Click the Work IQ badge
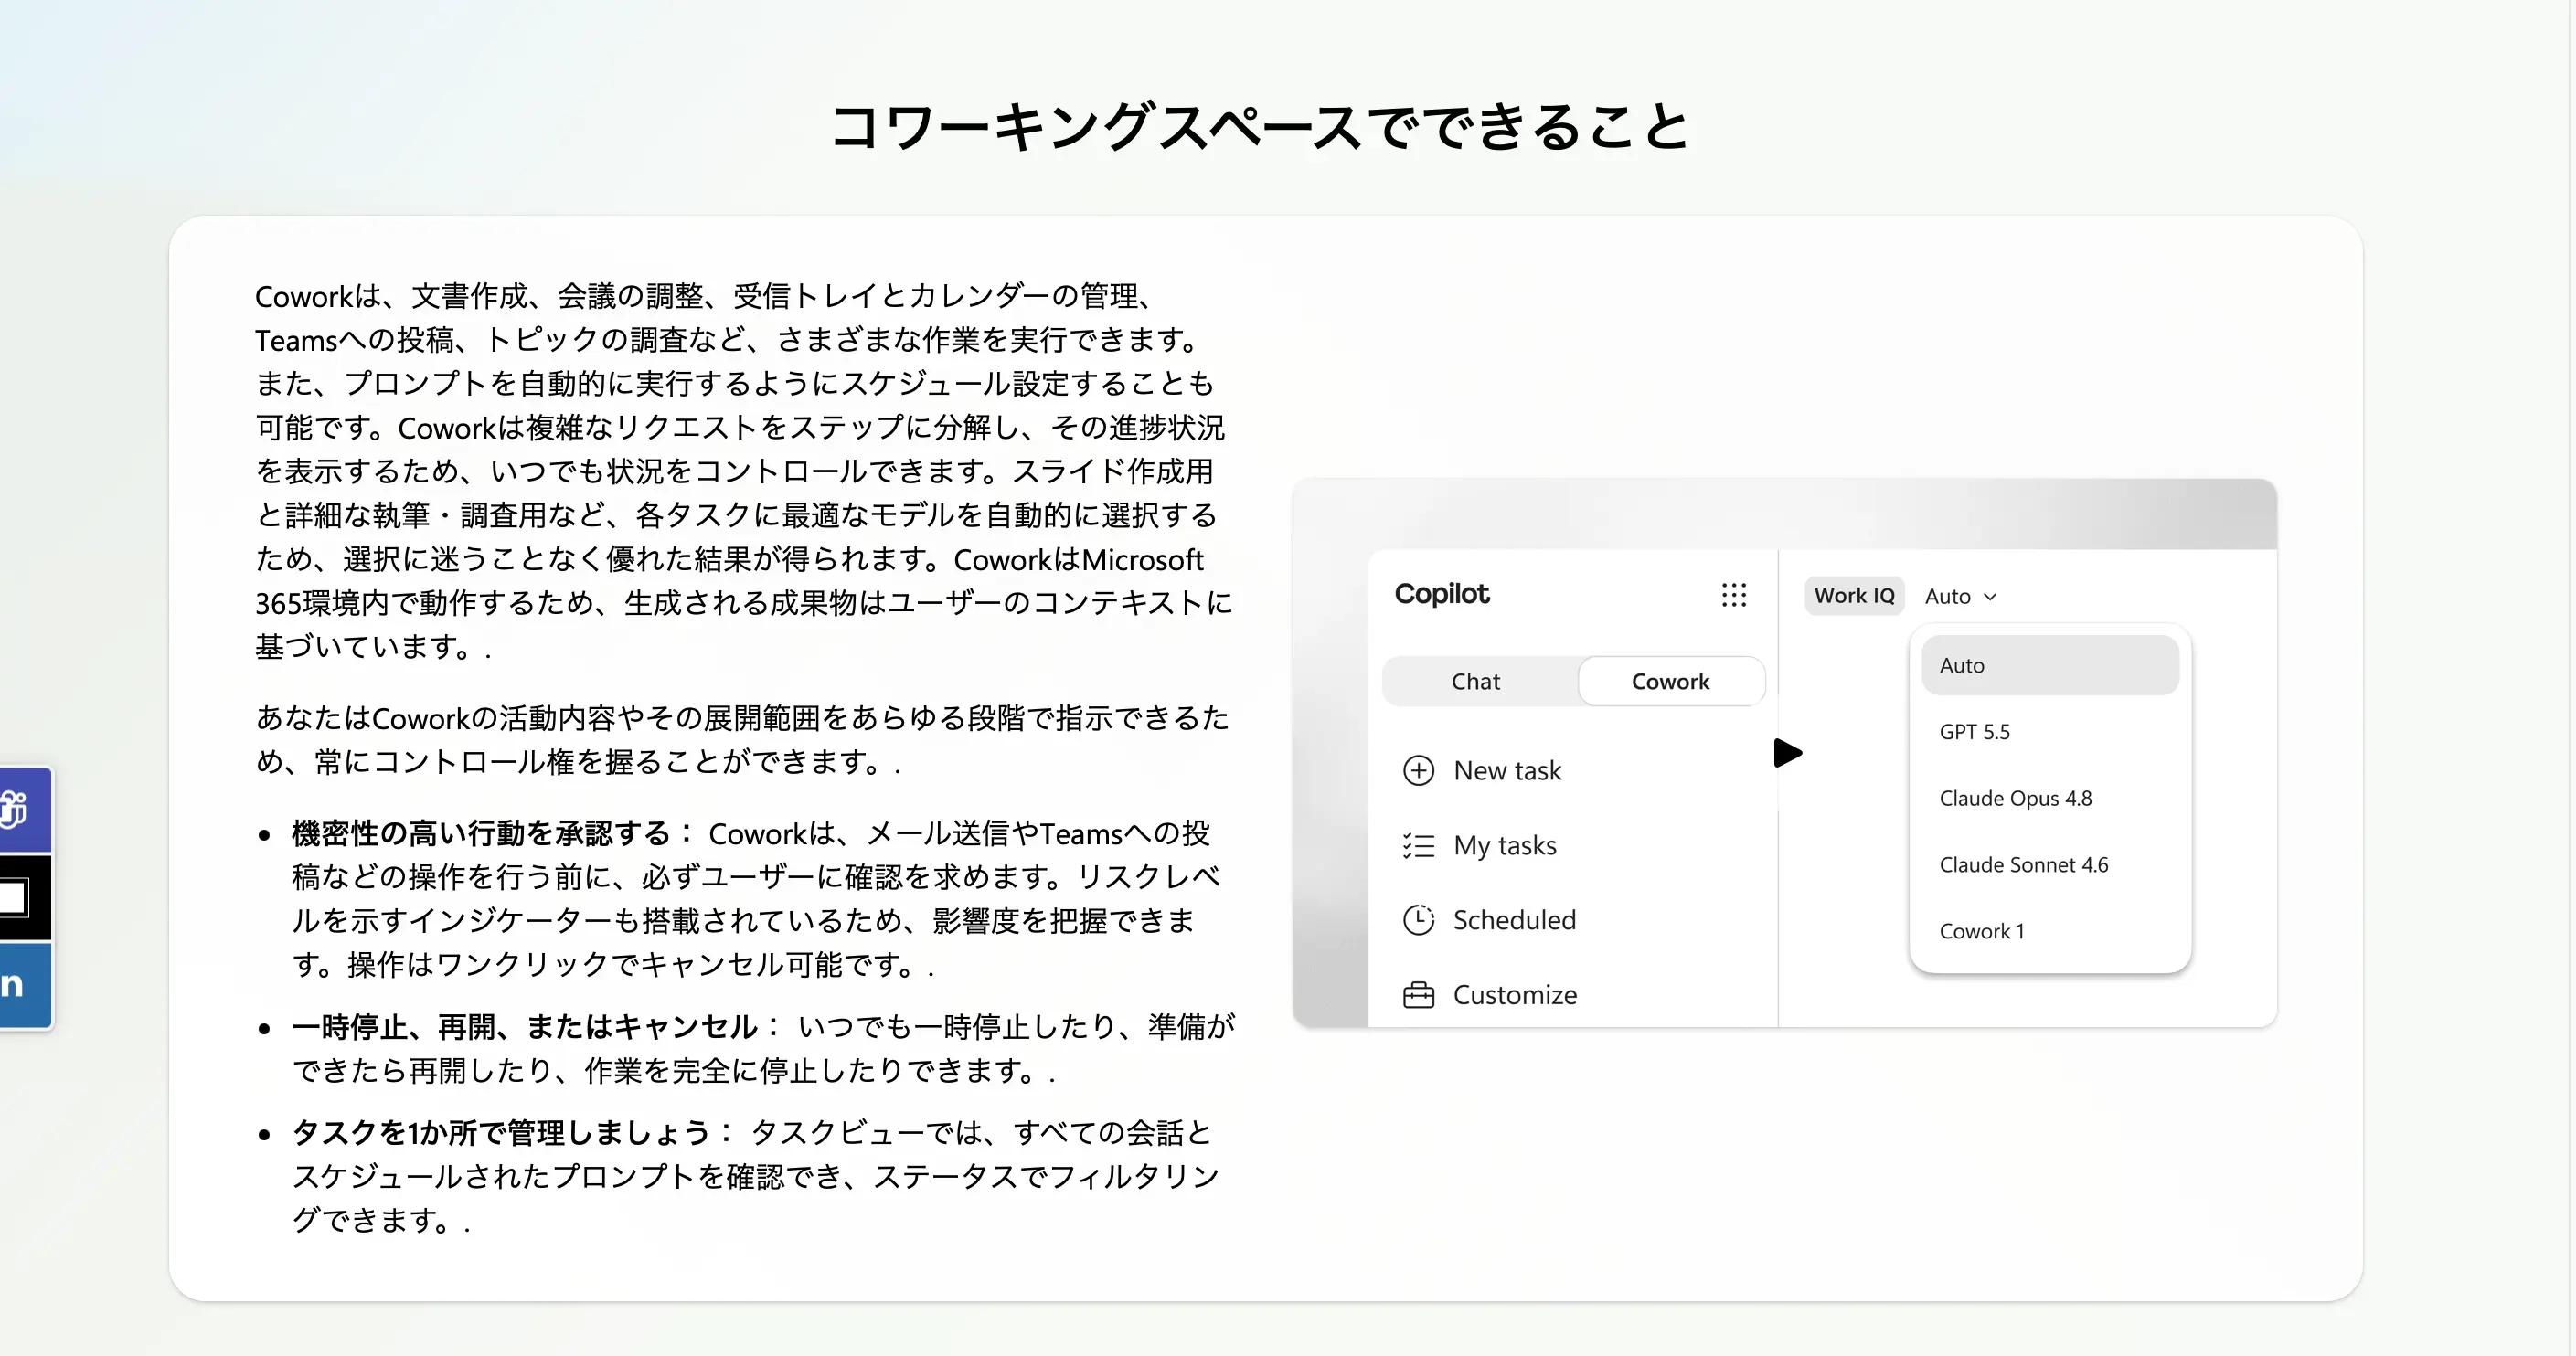 [x=1854, y=596]
